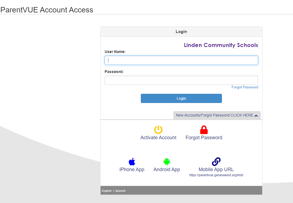Switch language to Spanish
The width and height of the screenshot is (293, 203).
120,191
